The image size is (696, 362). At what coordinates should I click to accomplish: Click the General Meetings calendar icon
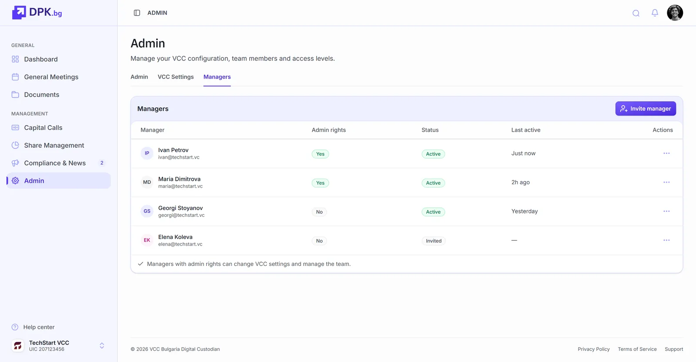15,77
